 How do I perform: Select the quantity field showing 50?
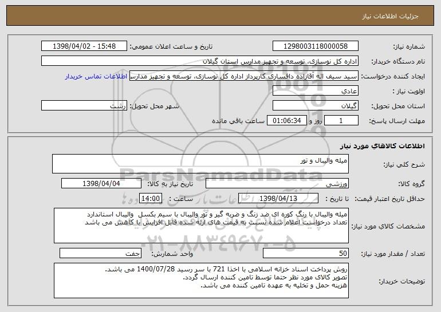coord(306,253)
